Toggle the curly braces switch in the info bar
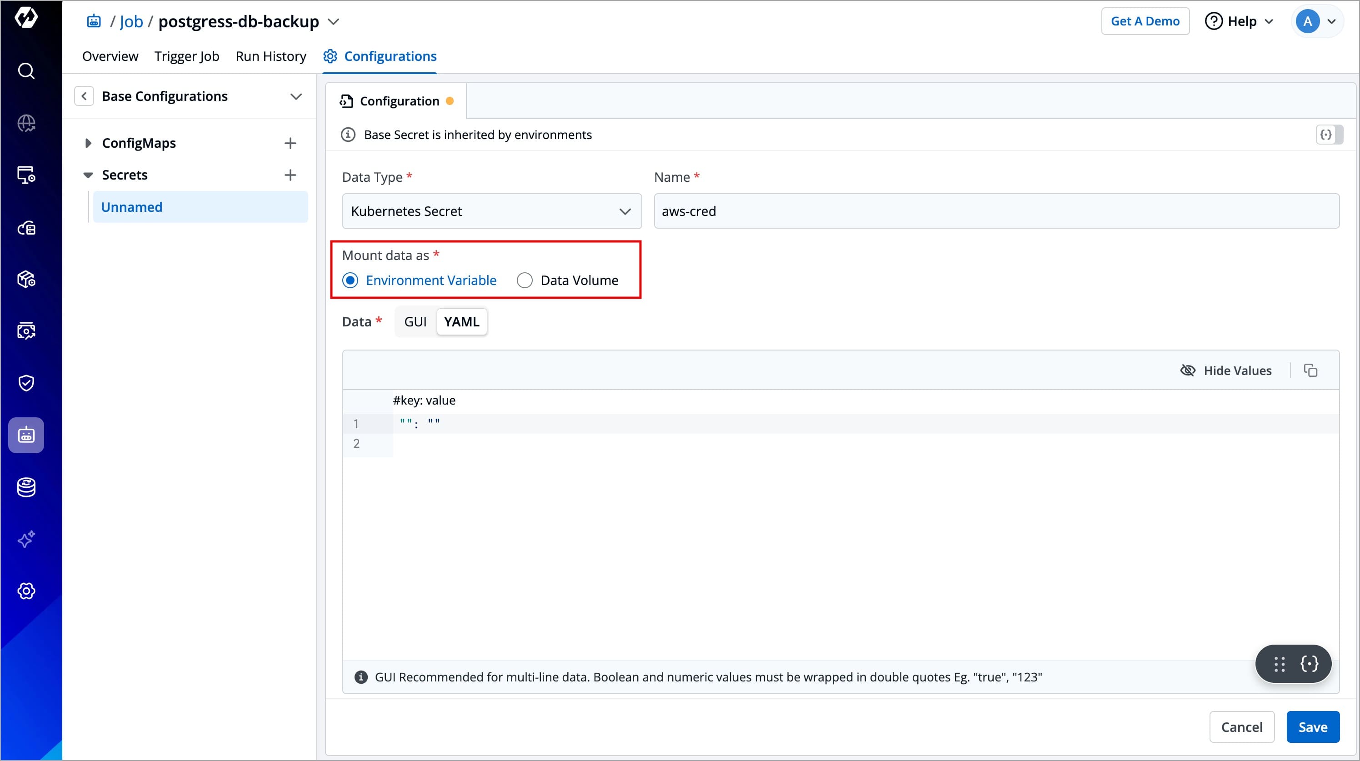The width and height of the screenshot is (1360, 761). pos(1329,135)
